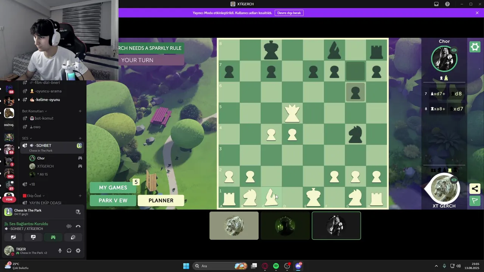
Task: Click the chess activity icon on -SOHBET
Action: pyautogui.click(x=79, y=145)
